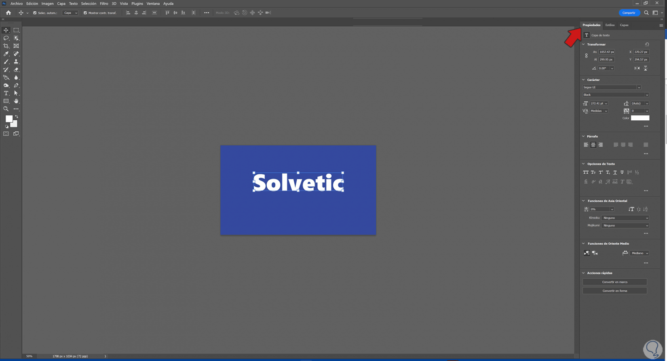667x361 pixels.
Task: Switch to the Capas tab
Action: point(624,25)
